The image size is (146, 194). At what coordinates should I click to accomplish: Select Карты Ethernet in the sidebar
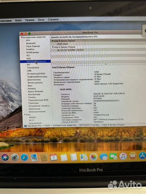35,92
